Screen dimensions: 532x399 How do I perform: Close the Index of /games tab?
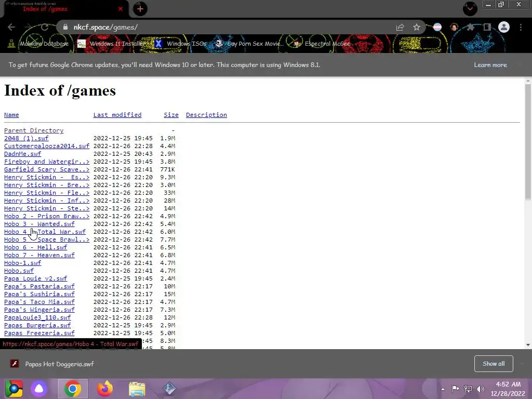point(121,9)
